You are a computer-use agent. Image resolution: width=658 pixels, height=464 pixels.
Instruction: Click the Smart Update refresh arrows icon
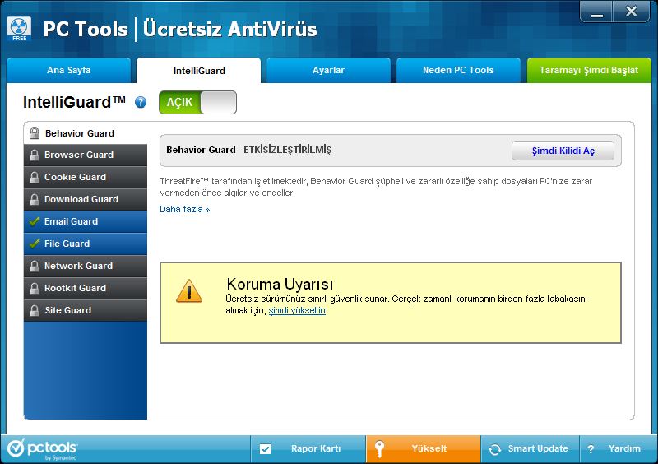coord(495,449)
